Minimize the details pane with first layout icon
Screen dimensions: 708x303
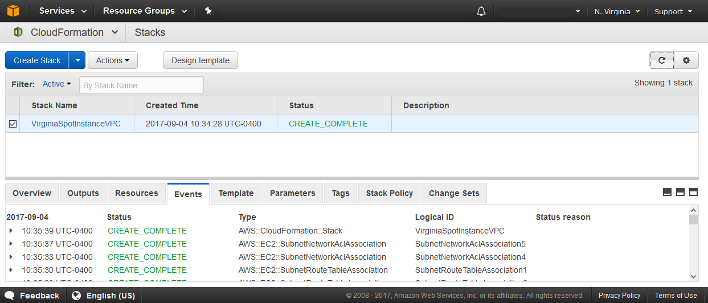[x=668, y=192]
